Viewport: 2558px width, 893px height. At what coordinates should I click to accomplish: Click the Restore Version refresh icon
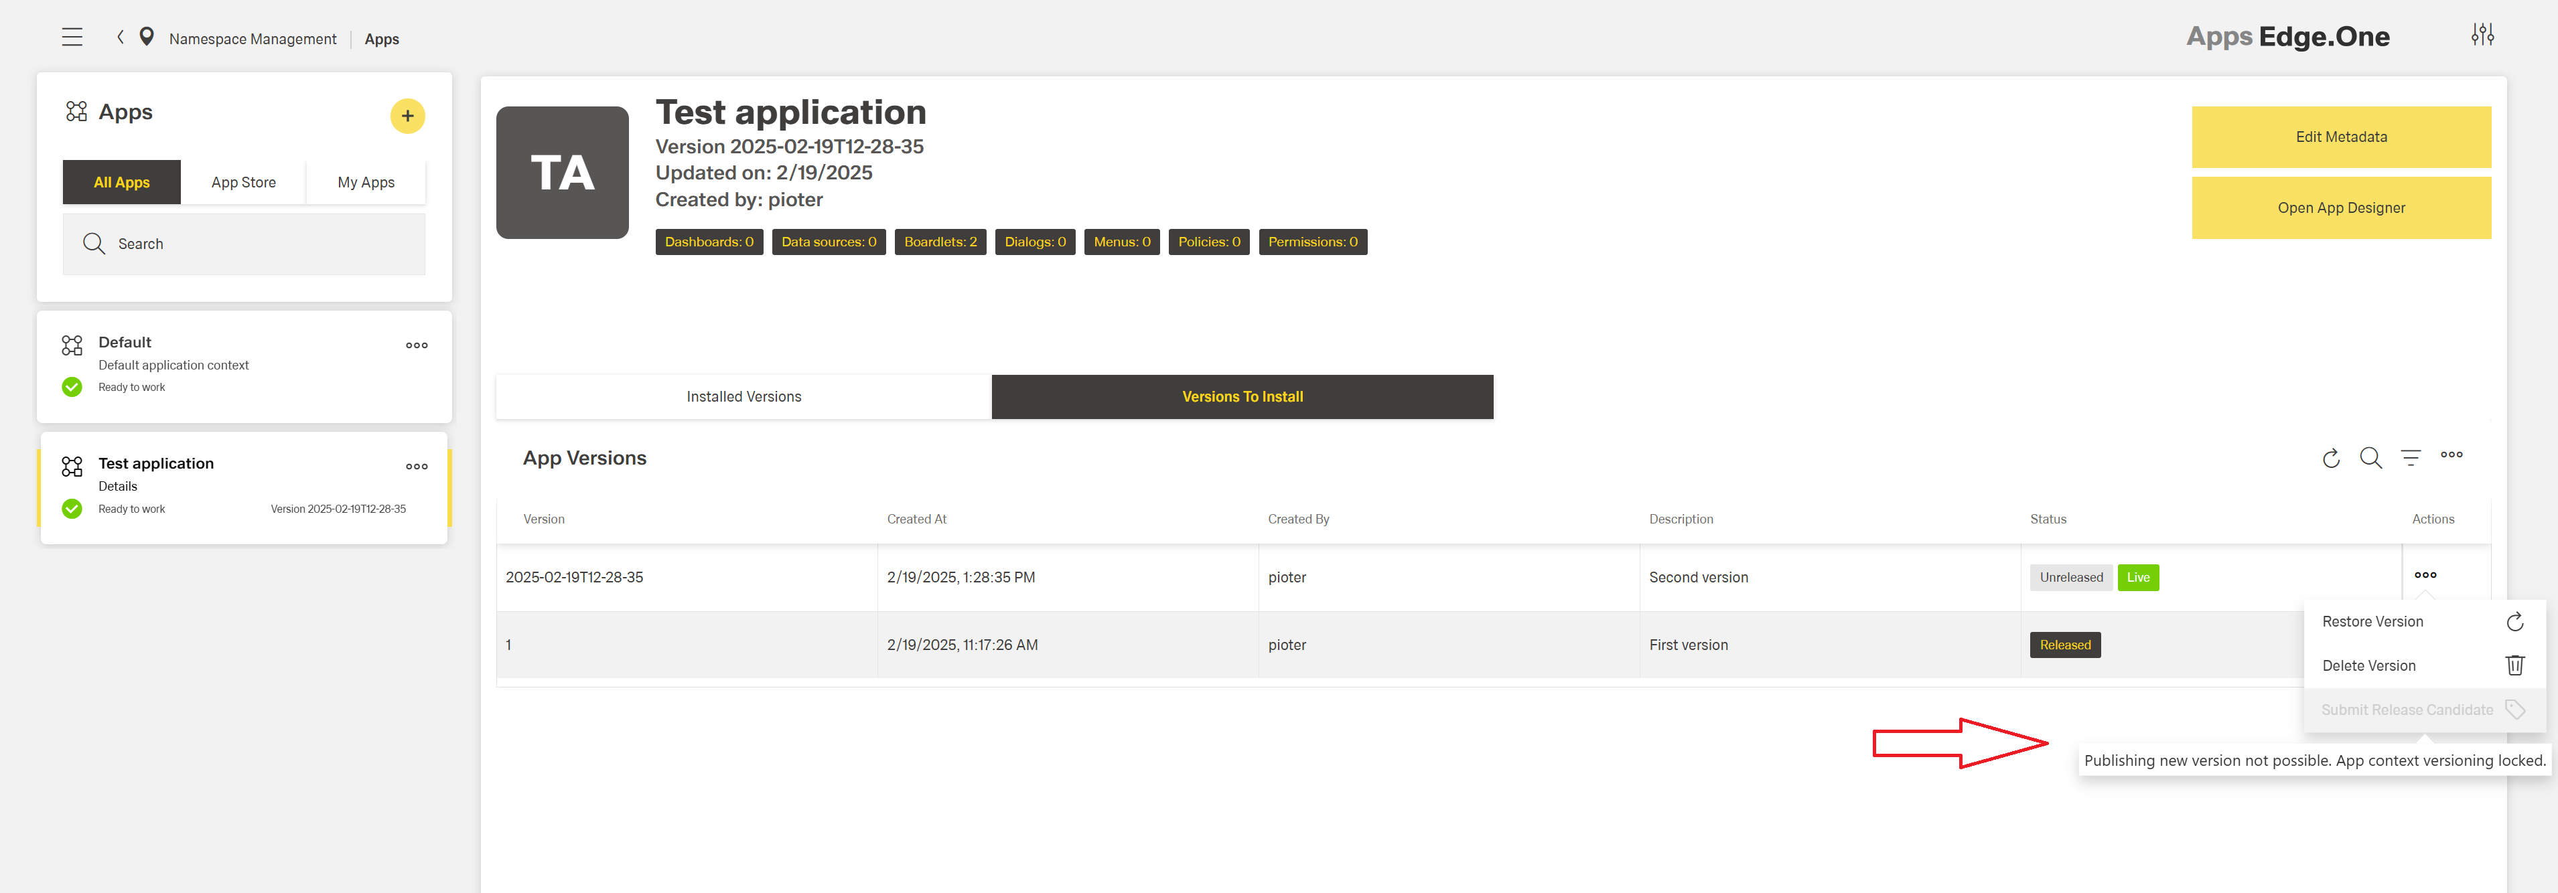point(2515,621)
